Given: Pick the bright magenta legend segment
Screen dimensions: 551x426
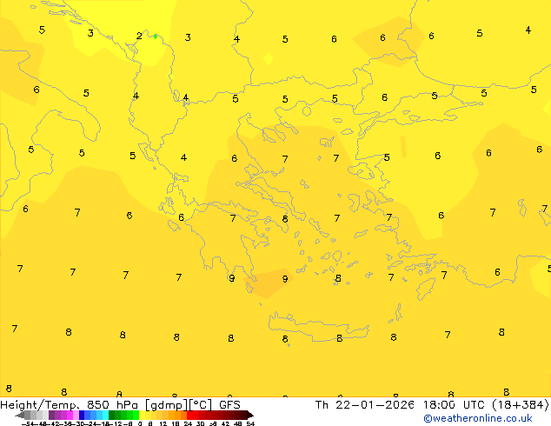Looking at the screenshot, I should [70, 415].
